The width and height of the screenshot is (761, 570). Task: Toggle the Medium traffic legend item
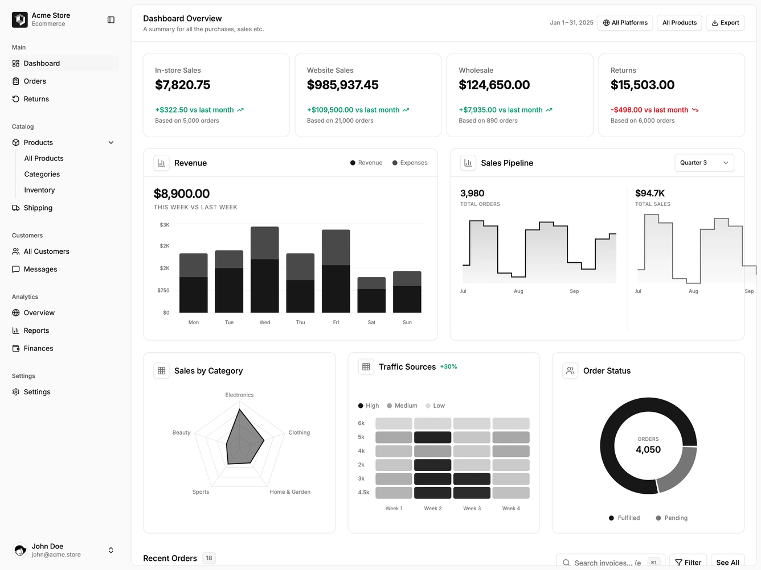pyautogui.click(x=402, y=406)
